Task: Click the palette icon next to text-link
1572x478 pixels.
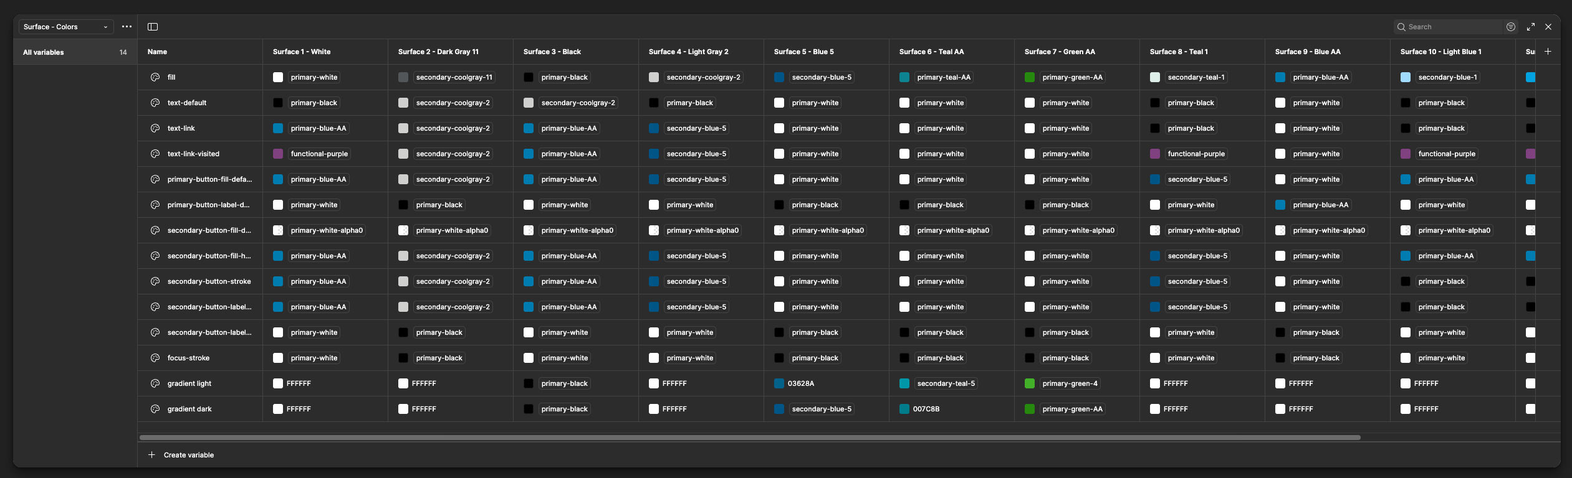Action: [155, 128]
